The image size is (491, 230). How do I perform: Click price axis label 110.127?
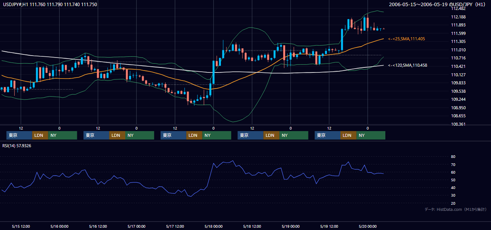pos(458,75)
